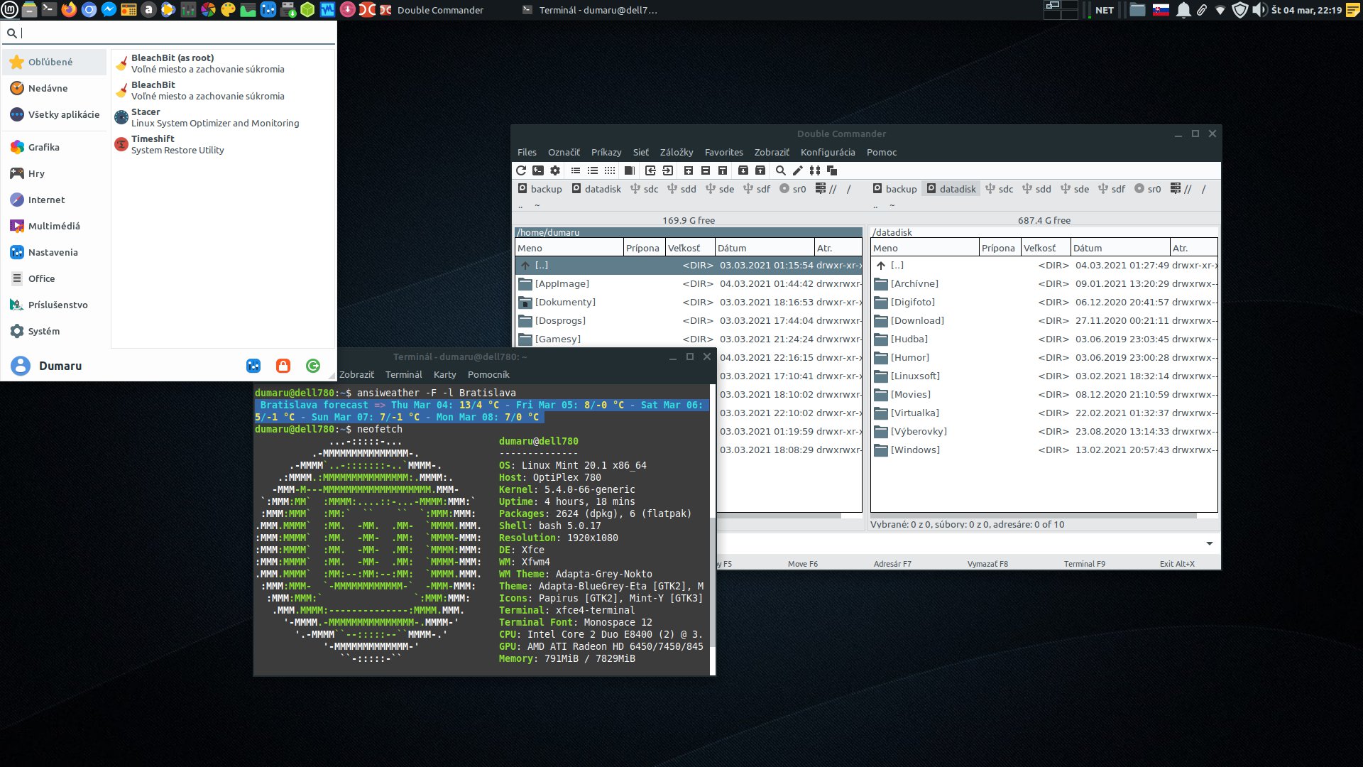The width and height of the screenshot is (1363, 767).
Task: Open the Karty menu in the terminal window
Action: (x=445, y=374)
